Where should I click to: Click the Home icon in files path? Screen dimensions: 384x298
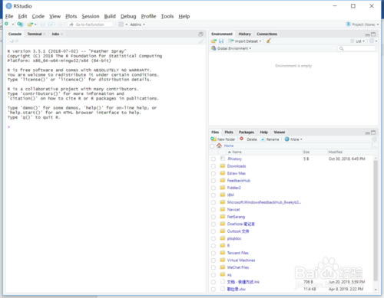point(219,146)
